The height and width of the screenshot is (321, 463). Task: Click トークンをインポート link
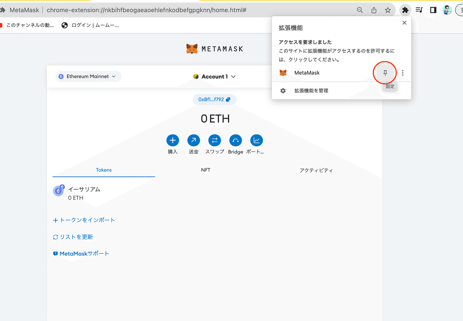84,220
